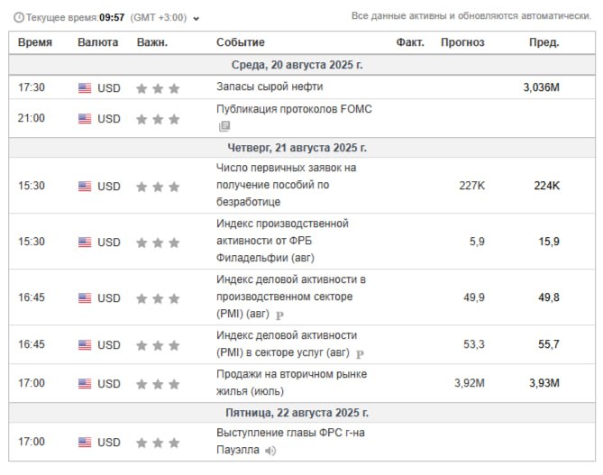This screenshot has width=603, height=475.
Task: Click the auto-update notice text
Action: 471,15
